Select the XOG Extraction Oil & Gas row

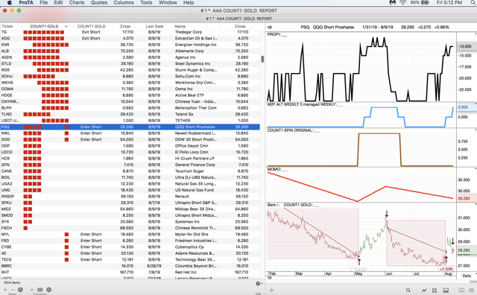(x=130, y=38)
